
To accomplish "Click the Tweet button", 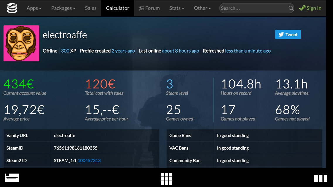I will pyautogui.click(x=288, y=34).
